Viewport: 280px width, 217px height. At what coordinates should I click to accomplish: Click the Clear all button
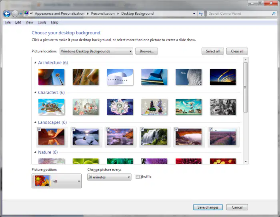tap(237, 51)
